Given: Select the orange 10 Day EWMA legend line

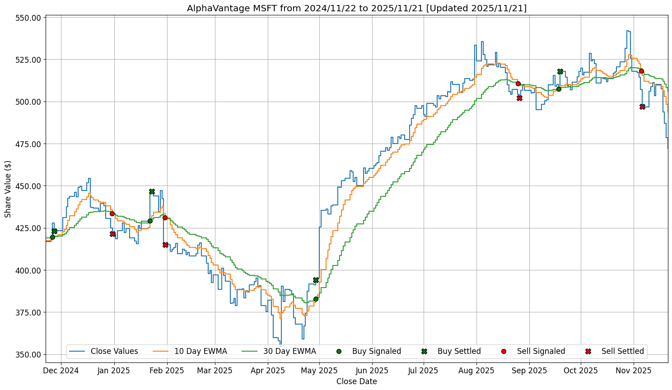Looking at the screenshot, I should [x=162, y=351].
